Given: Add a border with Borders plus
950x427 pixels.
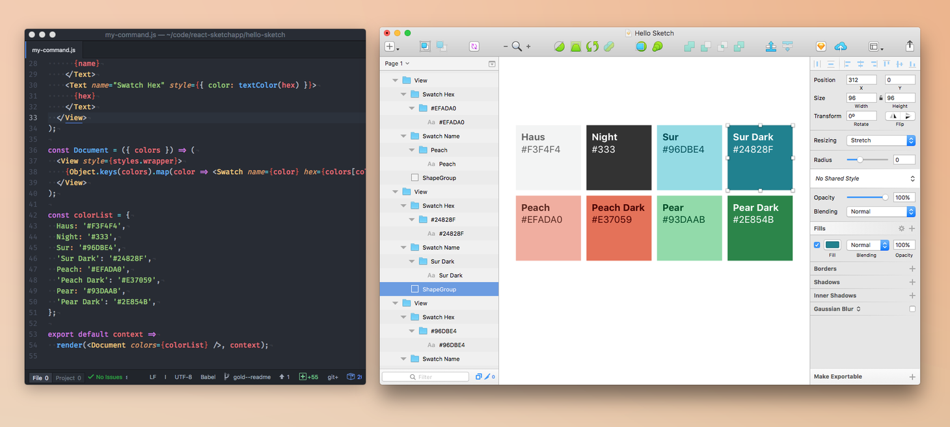Looking at the screenshot, I should [x=912, y=268].
